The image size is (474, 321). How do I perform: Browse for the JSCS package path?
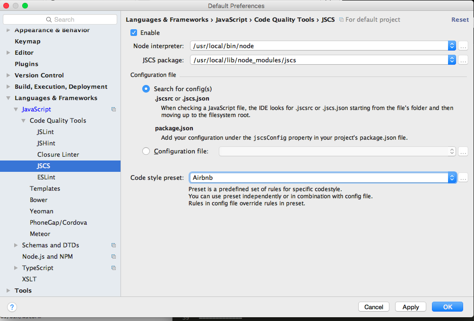[x=463, y=60]
